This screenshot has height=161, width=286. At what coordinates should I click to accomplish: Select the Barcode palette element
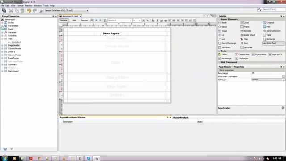tap(246, 31)
